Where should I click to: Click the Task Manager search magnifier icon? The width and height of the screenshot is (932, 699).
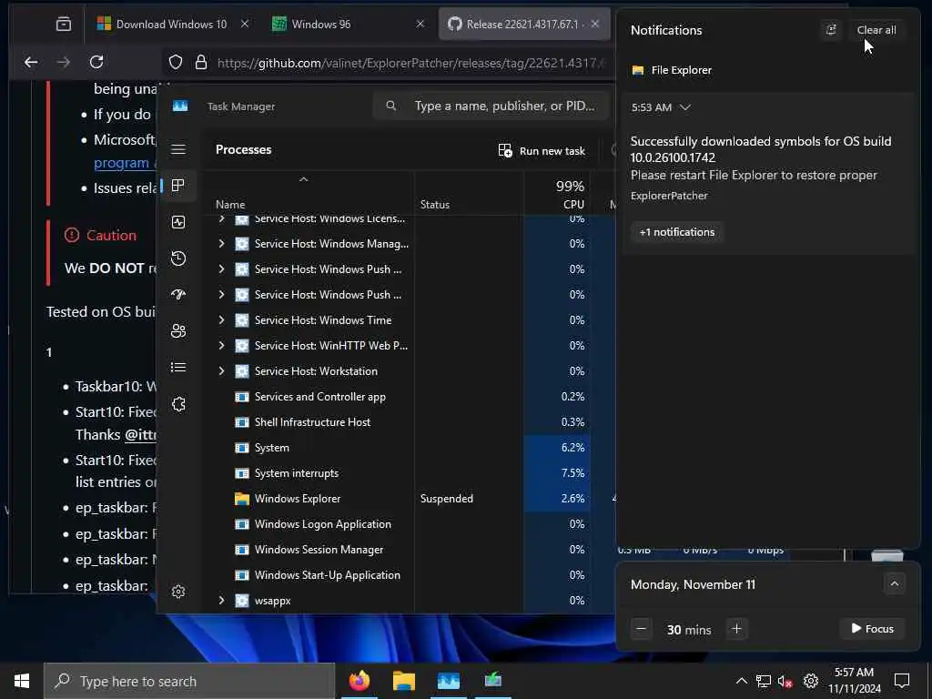coord(391,106)
